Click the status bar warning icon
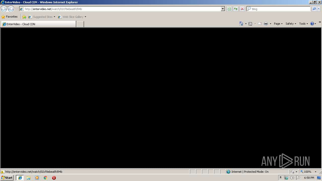 tap(3, 172)
